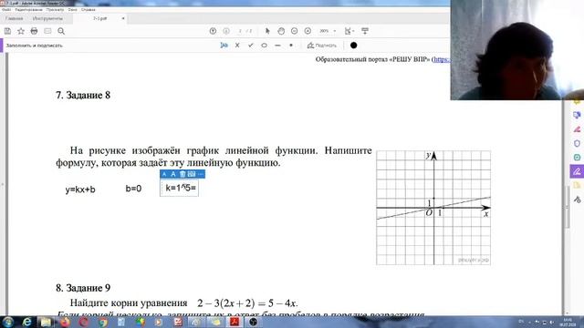584x328 pixels.
Task: Open the Главная tab
Action: [x=15, y=18]
